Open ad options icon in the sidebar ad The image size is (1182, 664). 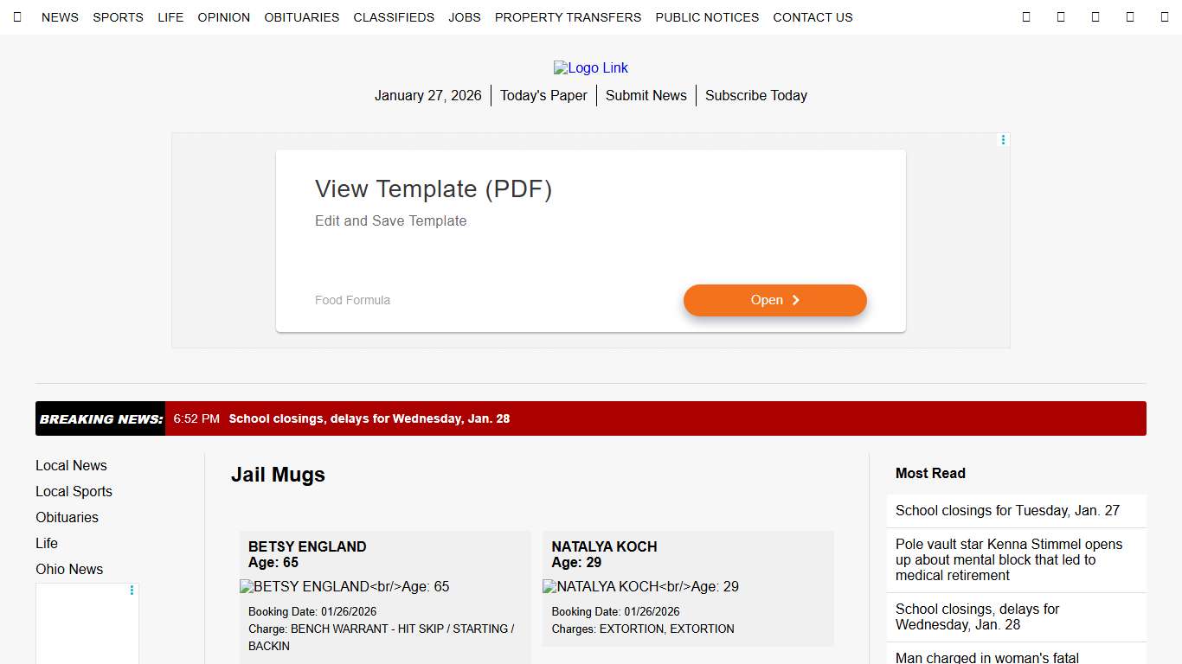click(132, 591)
